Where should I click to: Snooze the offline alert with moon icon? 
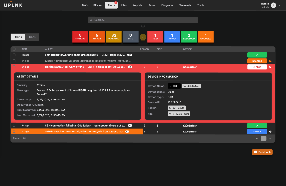tap(270, 67)
